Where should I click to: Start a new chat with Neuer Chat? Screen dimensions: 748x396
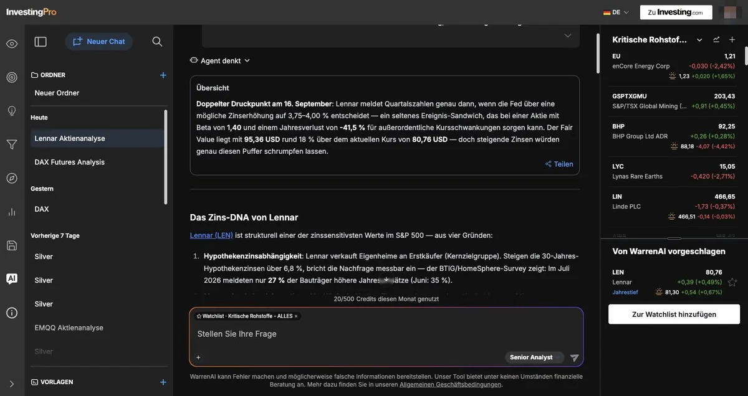(x=99, y=42)
